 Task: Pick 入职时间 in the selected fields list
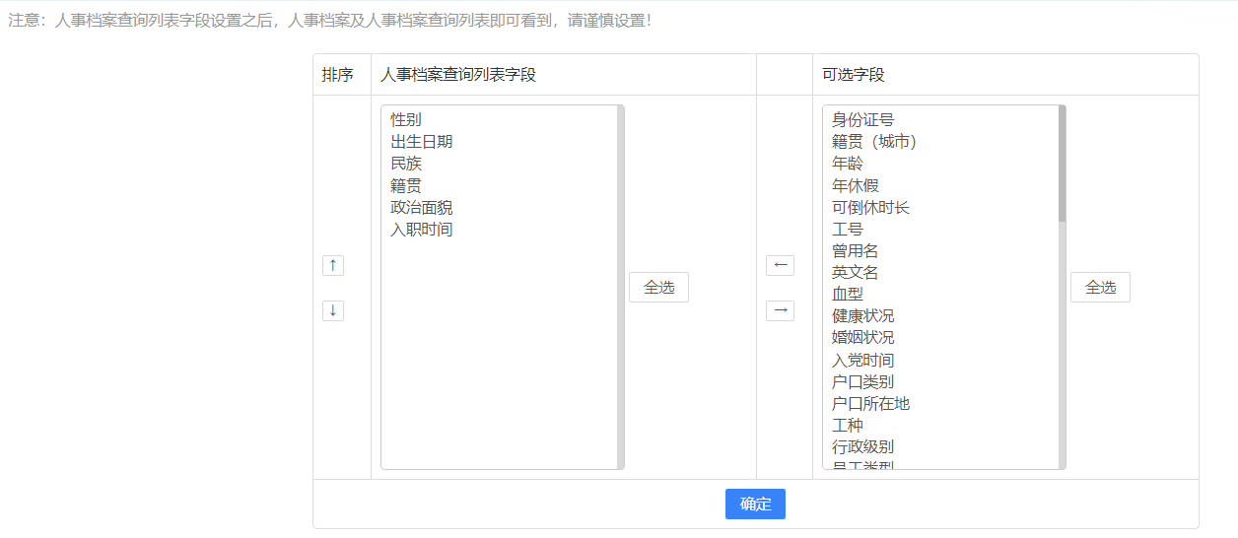(422, 230)
